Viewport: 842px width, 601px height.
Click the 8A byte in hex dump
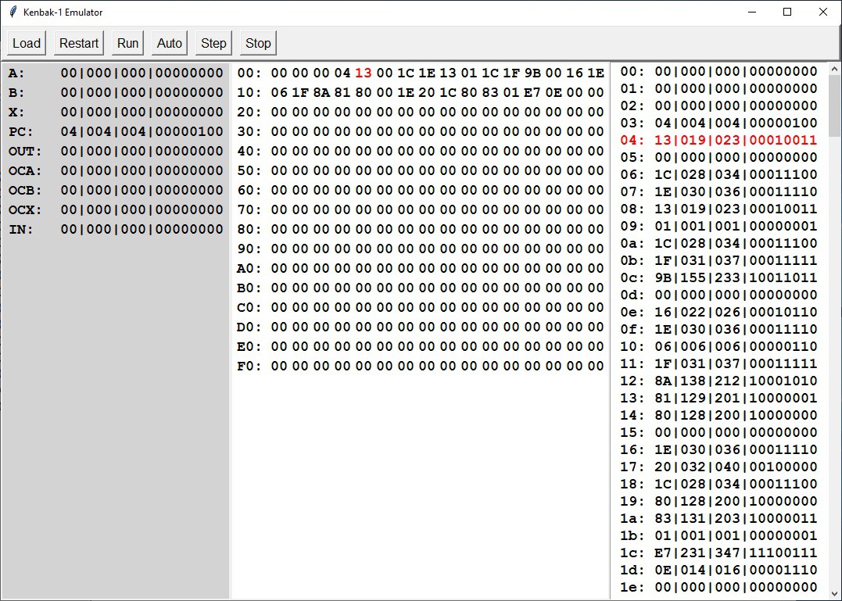pyautogui.click(x=321, y=92)
